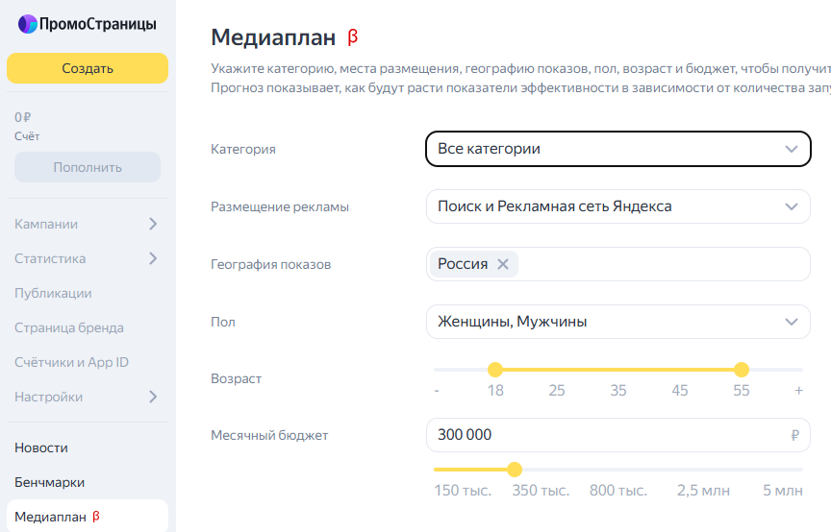Open the Размещение рекламы dropdown

617,206
